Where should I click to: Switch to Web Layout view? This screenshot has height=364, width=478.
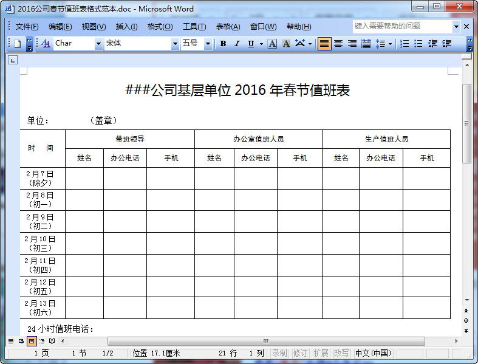(x=21, y=341)
